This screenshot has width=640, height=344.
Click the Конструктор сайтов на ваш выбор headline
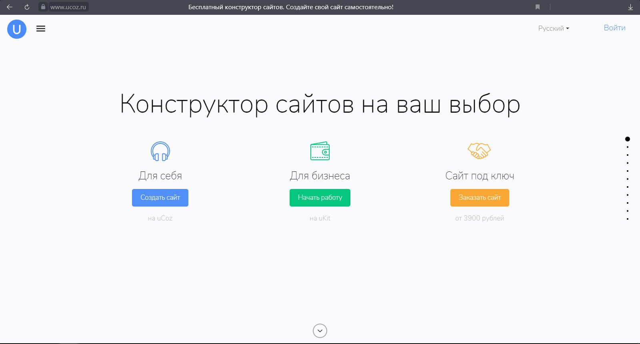tap(320, 105)
